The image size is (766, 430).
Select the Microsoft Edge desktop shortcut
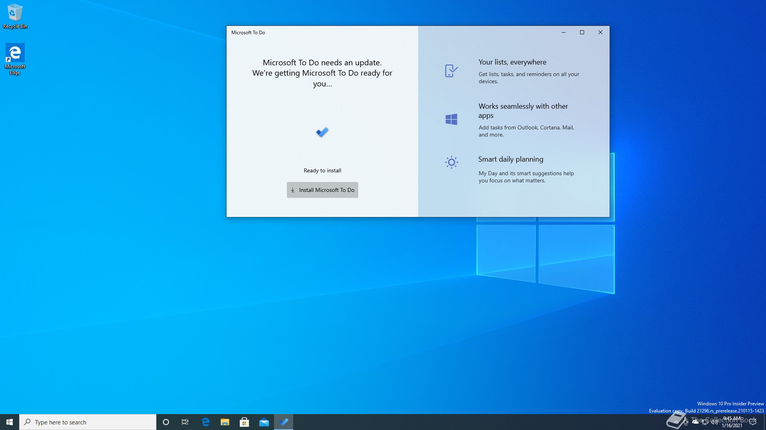(15, 59)
